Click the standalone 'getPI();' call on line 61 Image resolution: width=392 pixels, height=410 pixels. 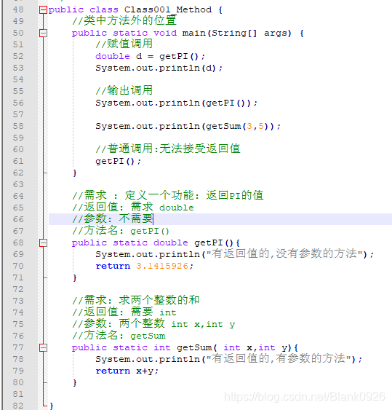pyautogui.click(x=119, y=162)
